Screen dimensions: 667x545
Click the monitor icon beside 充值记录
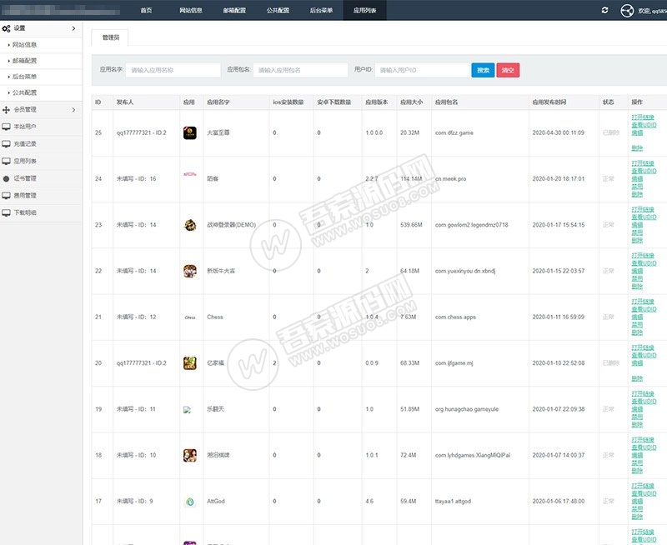coord(7,144)
